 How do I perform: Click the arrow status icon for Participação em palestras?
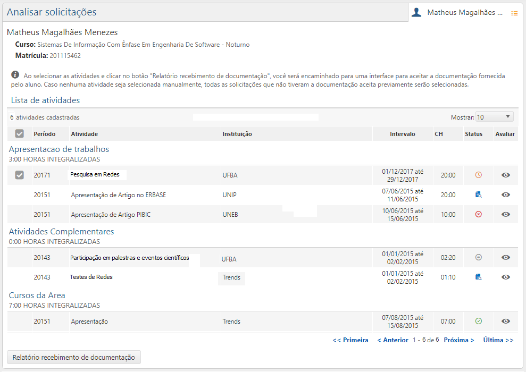coord(478,257)
